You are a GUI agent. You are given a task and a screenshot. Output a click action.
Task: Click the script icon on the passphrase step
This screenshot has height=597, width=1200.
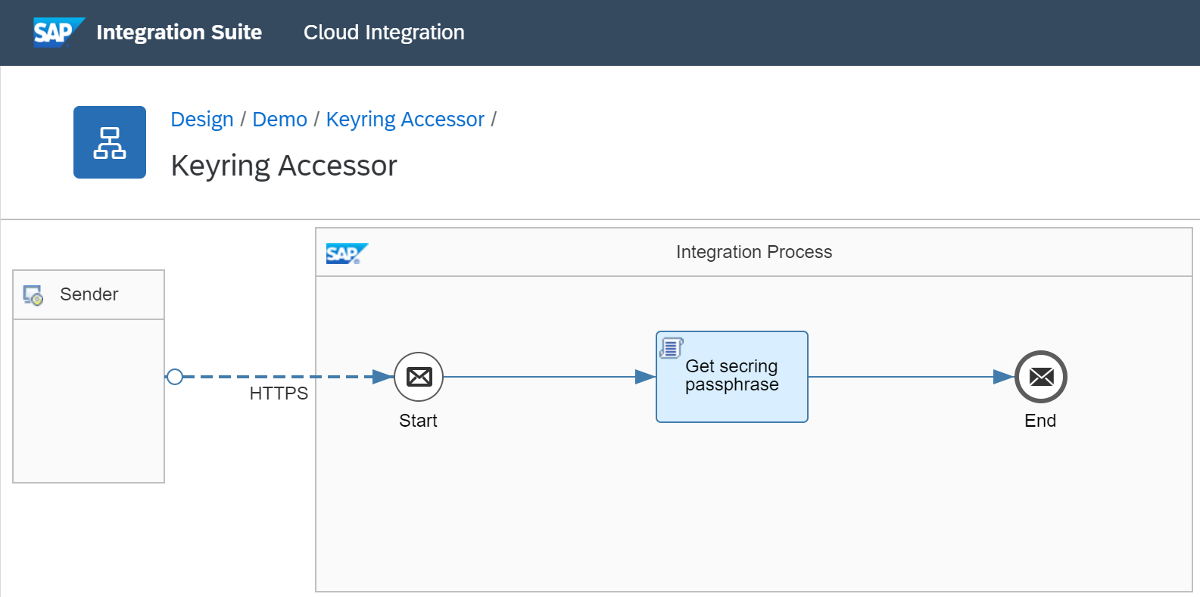tap(672, 348)
